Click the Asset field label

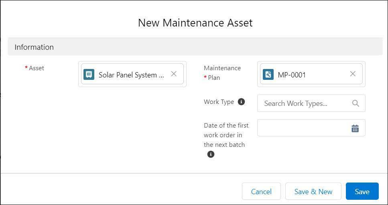point(36,68)
